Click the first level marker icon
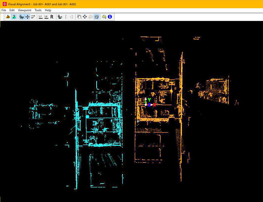 pyautogui.click(x=40, y=17)
